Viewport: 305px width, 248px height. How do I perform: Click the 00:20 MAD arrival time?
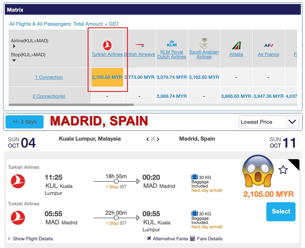coord(151,177)
